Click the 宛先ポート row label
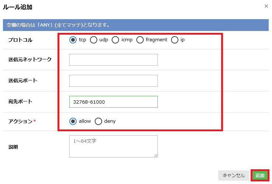The height and width of the screenshot is (184, 272). pyautogui.click(x=20, y=101)
